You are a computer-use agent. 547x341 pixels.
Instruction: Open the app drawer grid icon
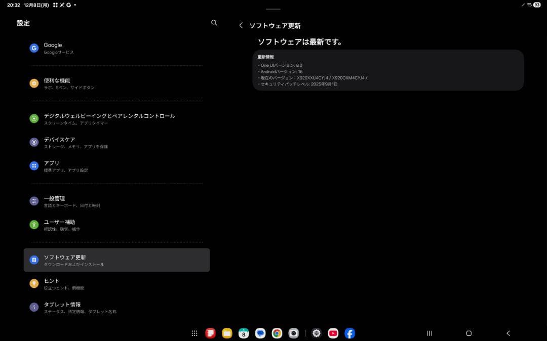tap(194, 333)
